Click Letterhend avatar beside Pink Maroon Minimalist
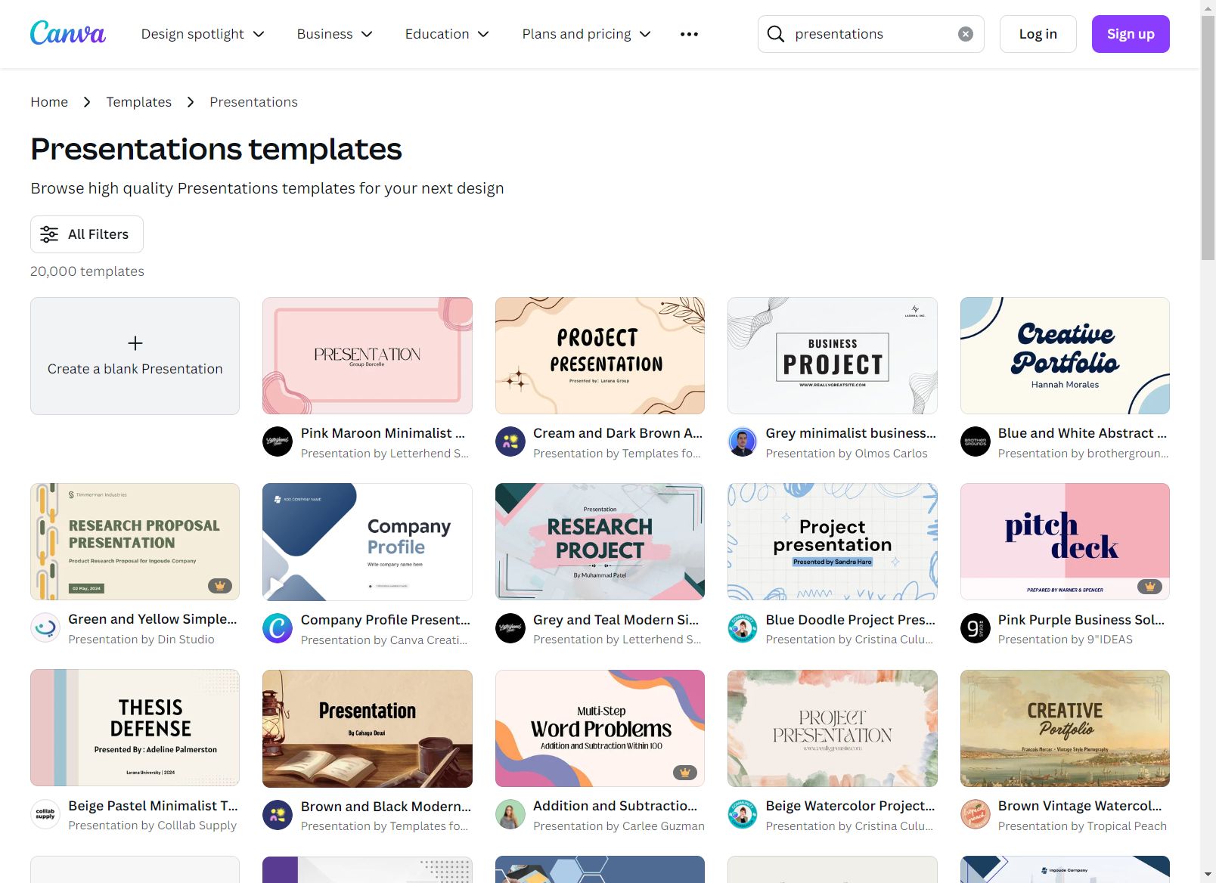Screen dimensions: 1216x883 click(278, 442)
